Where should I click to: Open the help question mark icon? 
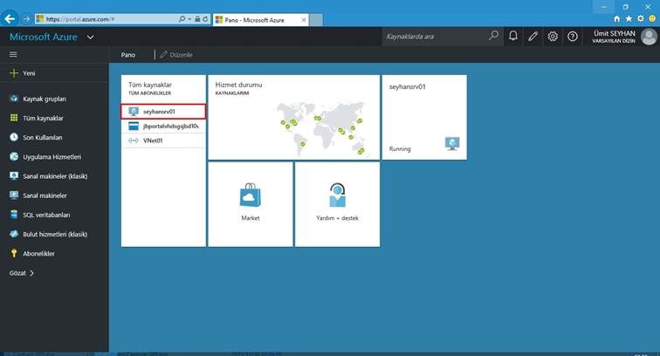click(573, 36)
